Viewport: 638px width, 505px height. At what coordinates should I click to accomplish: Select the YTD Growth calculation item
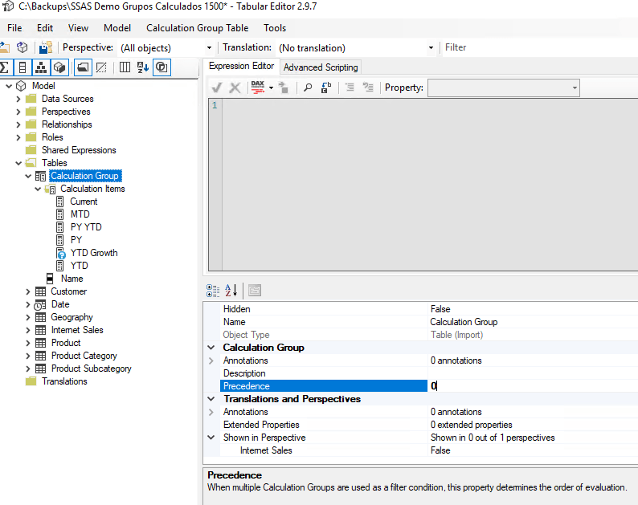pos(94,253)
